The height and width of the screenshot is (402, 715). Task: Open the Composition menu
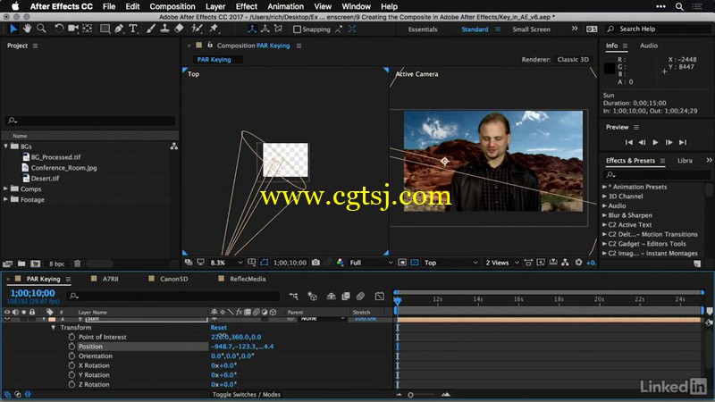click(x=172, y=6)
